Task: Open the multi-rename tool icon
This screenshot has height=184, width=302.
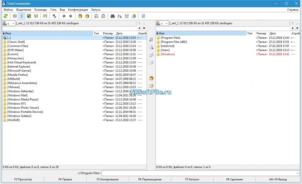Action: coord(120,16)
